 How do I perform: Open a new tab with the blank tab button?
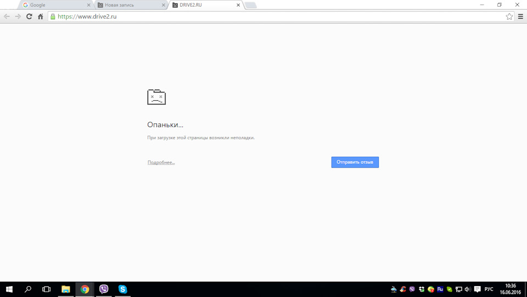[x=251, y=5]
